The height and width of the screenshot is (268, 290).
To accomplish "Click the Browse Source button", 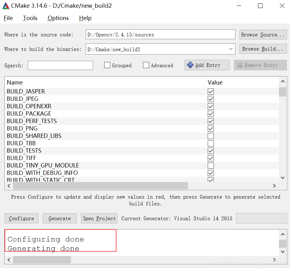I will pos(263,35).
